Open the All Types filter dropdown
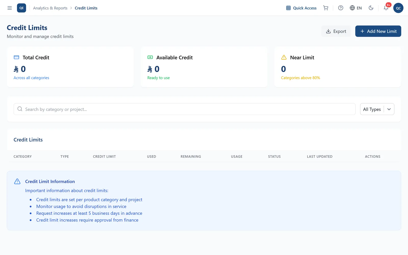The height and width of the screenshot is (255, 408). tap(377, 109)
